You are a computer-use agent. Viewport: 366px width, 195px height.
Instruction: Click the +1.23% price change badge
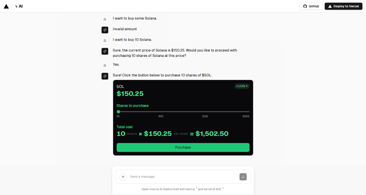coord(242,86)
